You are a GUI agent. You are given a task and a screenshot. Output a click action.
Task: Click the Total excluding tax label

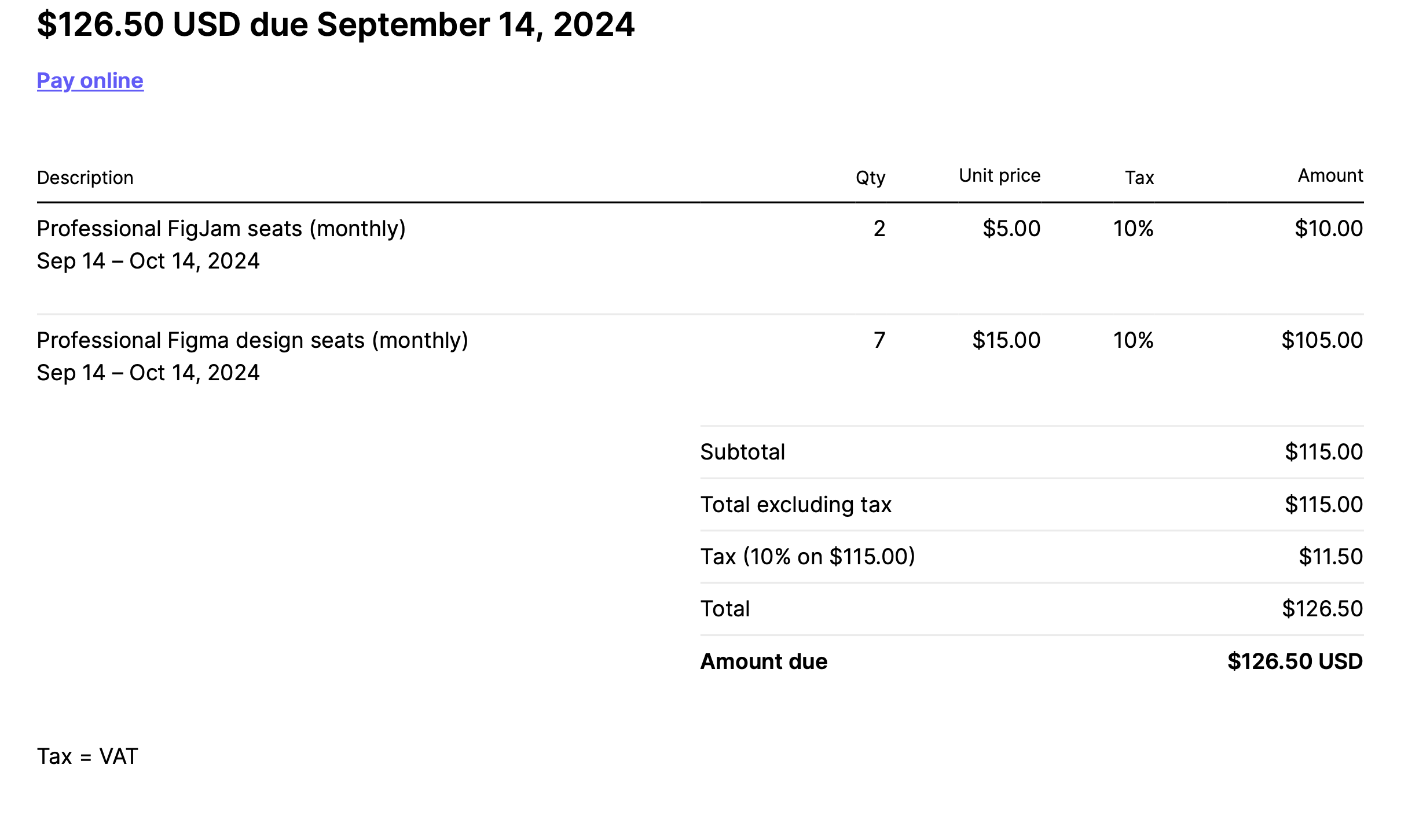point(795,505)
